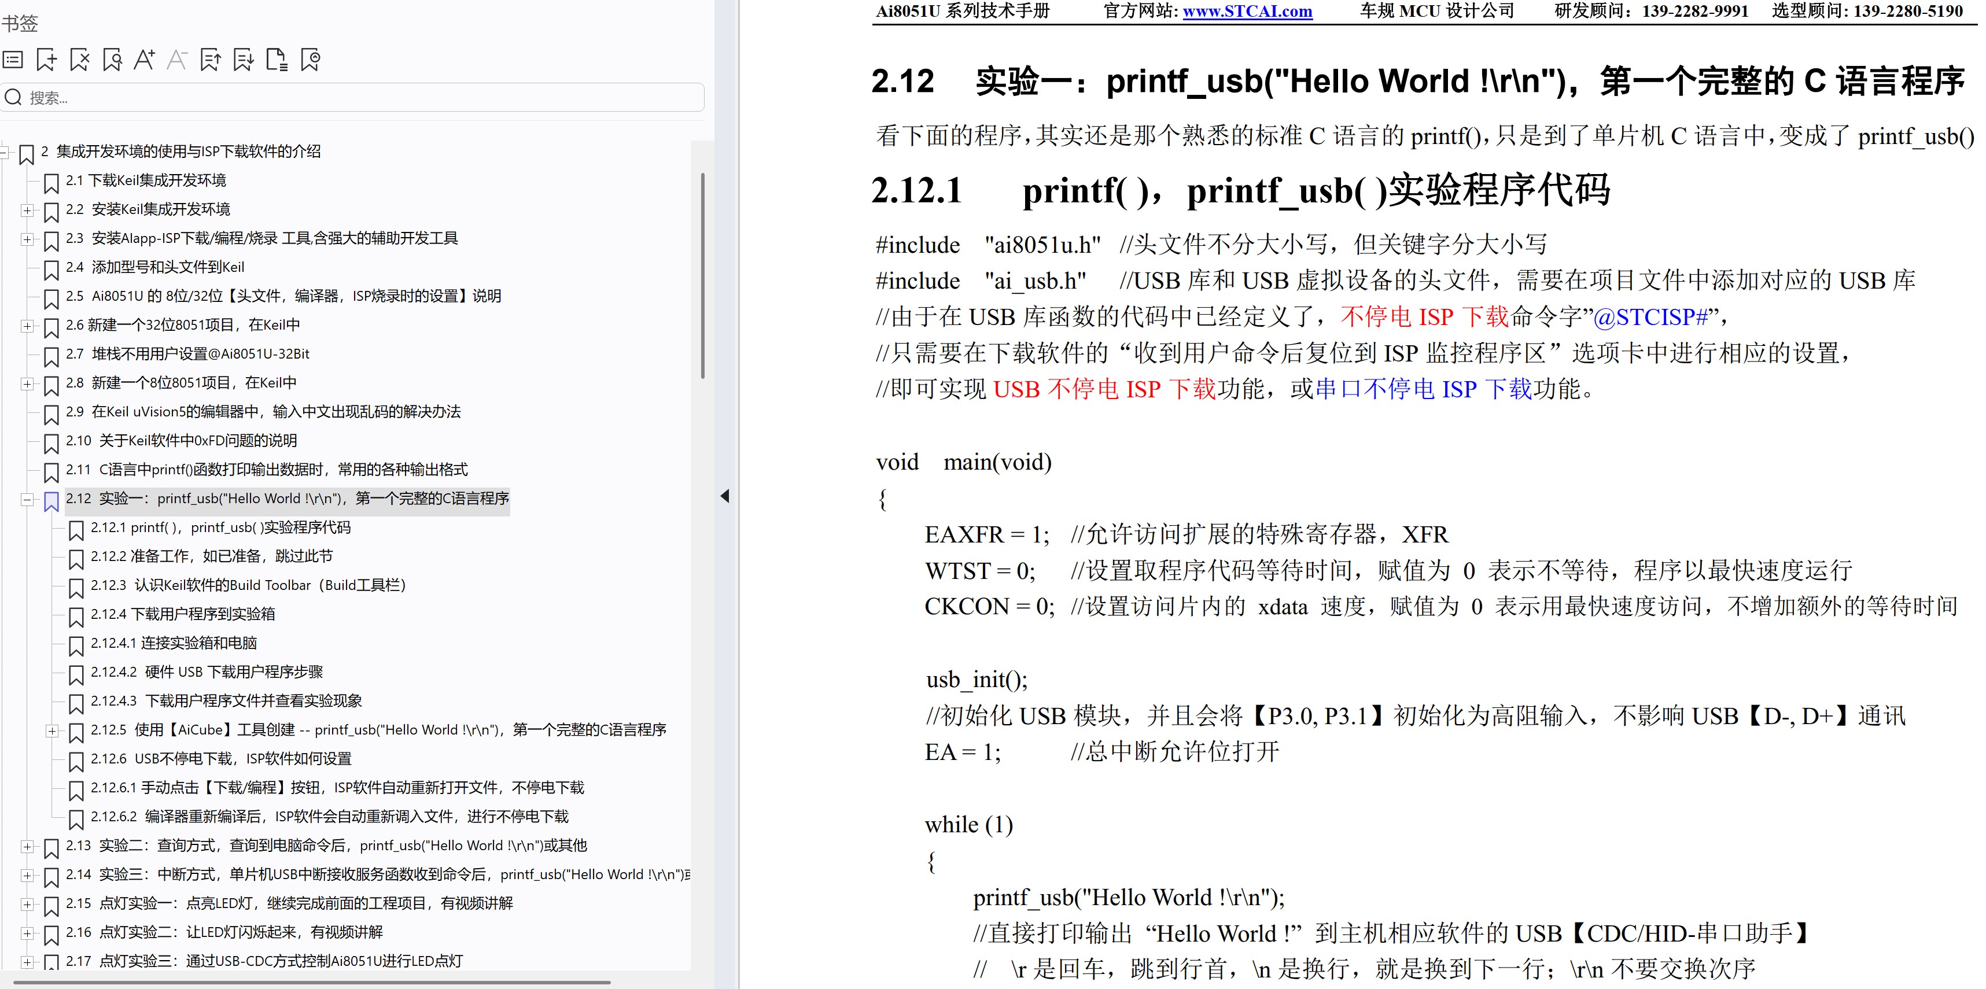Image resolution: width=1986 pixels, height=989 pixels.
Task: Collapse the 2.12 bookmark node
Action: (27, 500)
